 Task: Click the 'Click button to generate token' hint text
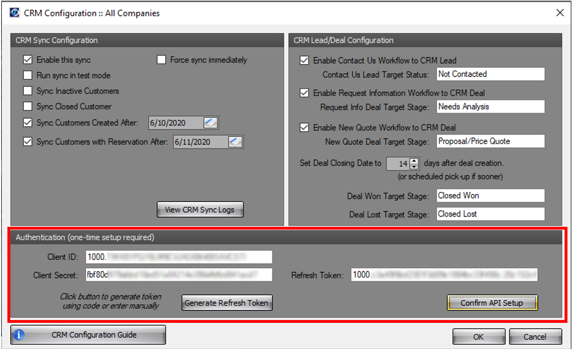[111, 301]
